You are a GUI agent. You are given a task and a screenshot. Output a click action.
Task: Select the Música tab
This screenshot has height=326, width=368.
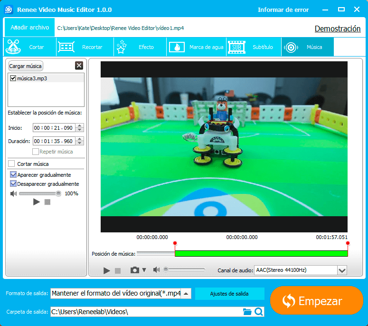[307, 47]
